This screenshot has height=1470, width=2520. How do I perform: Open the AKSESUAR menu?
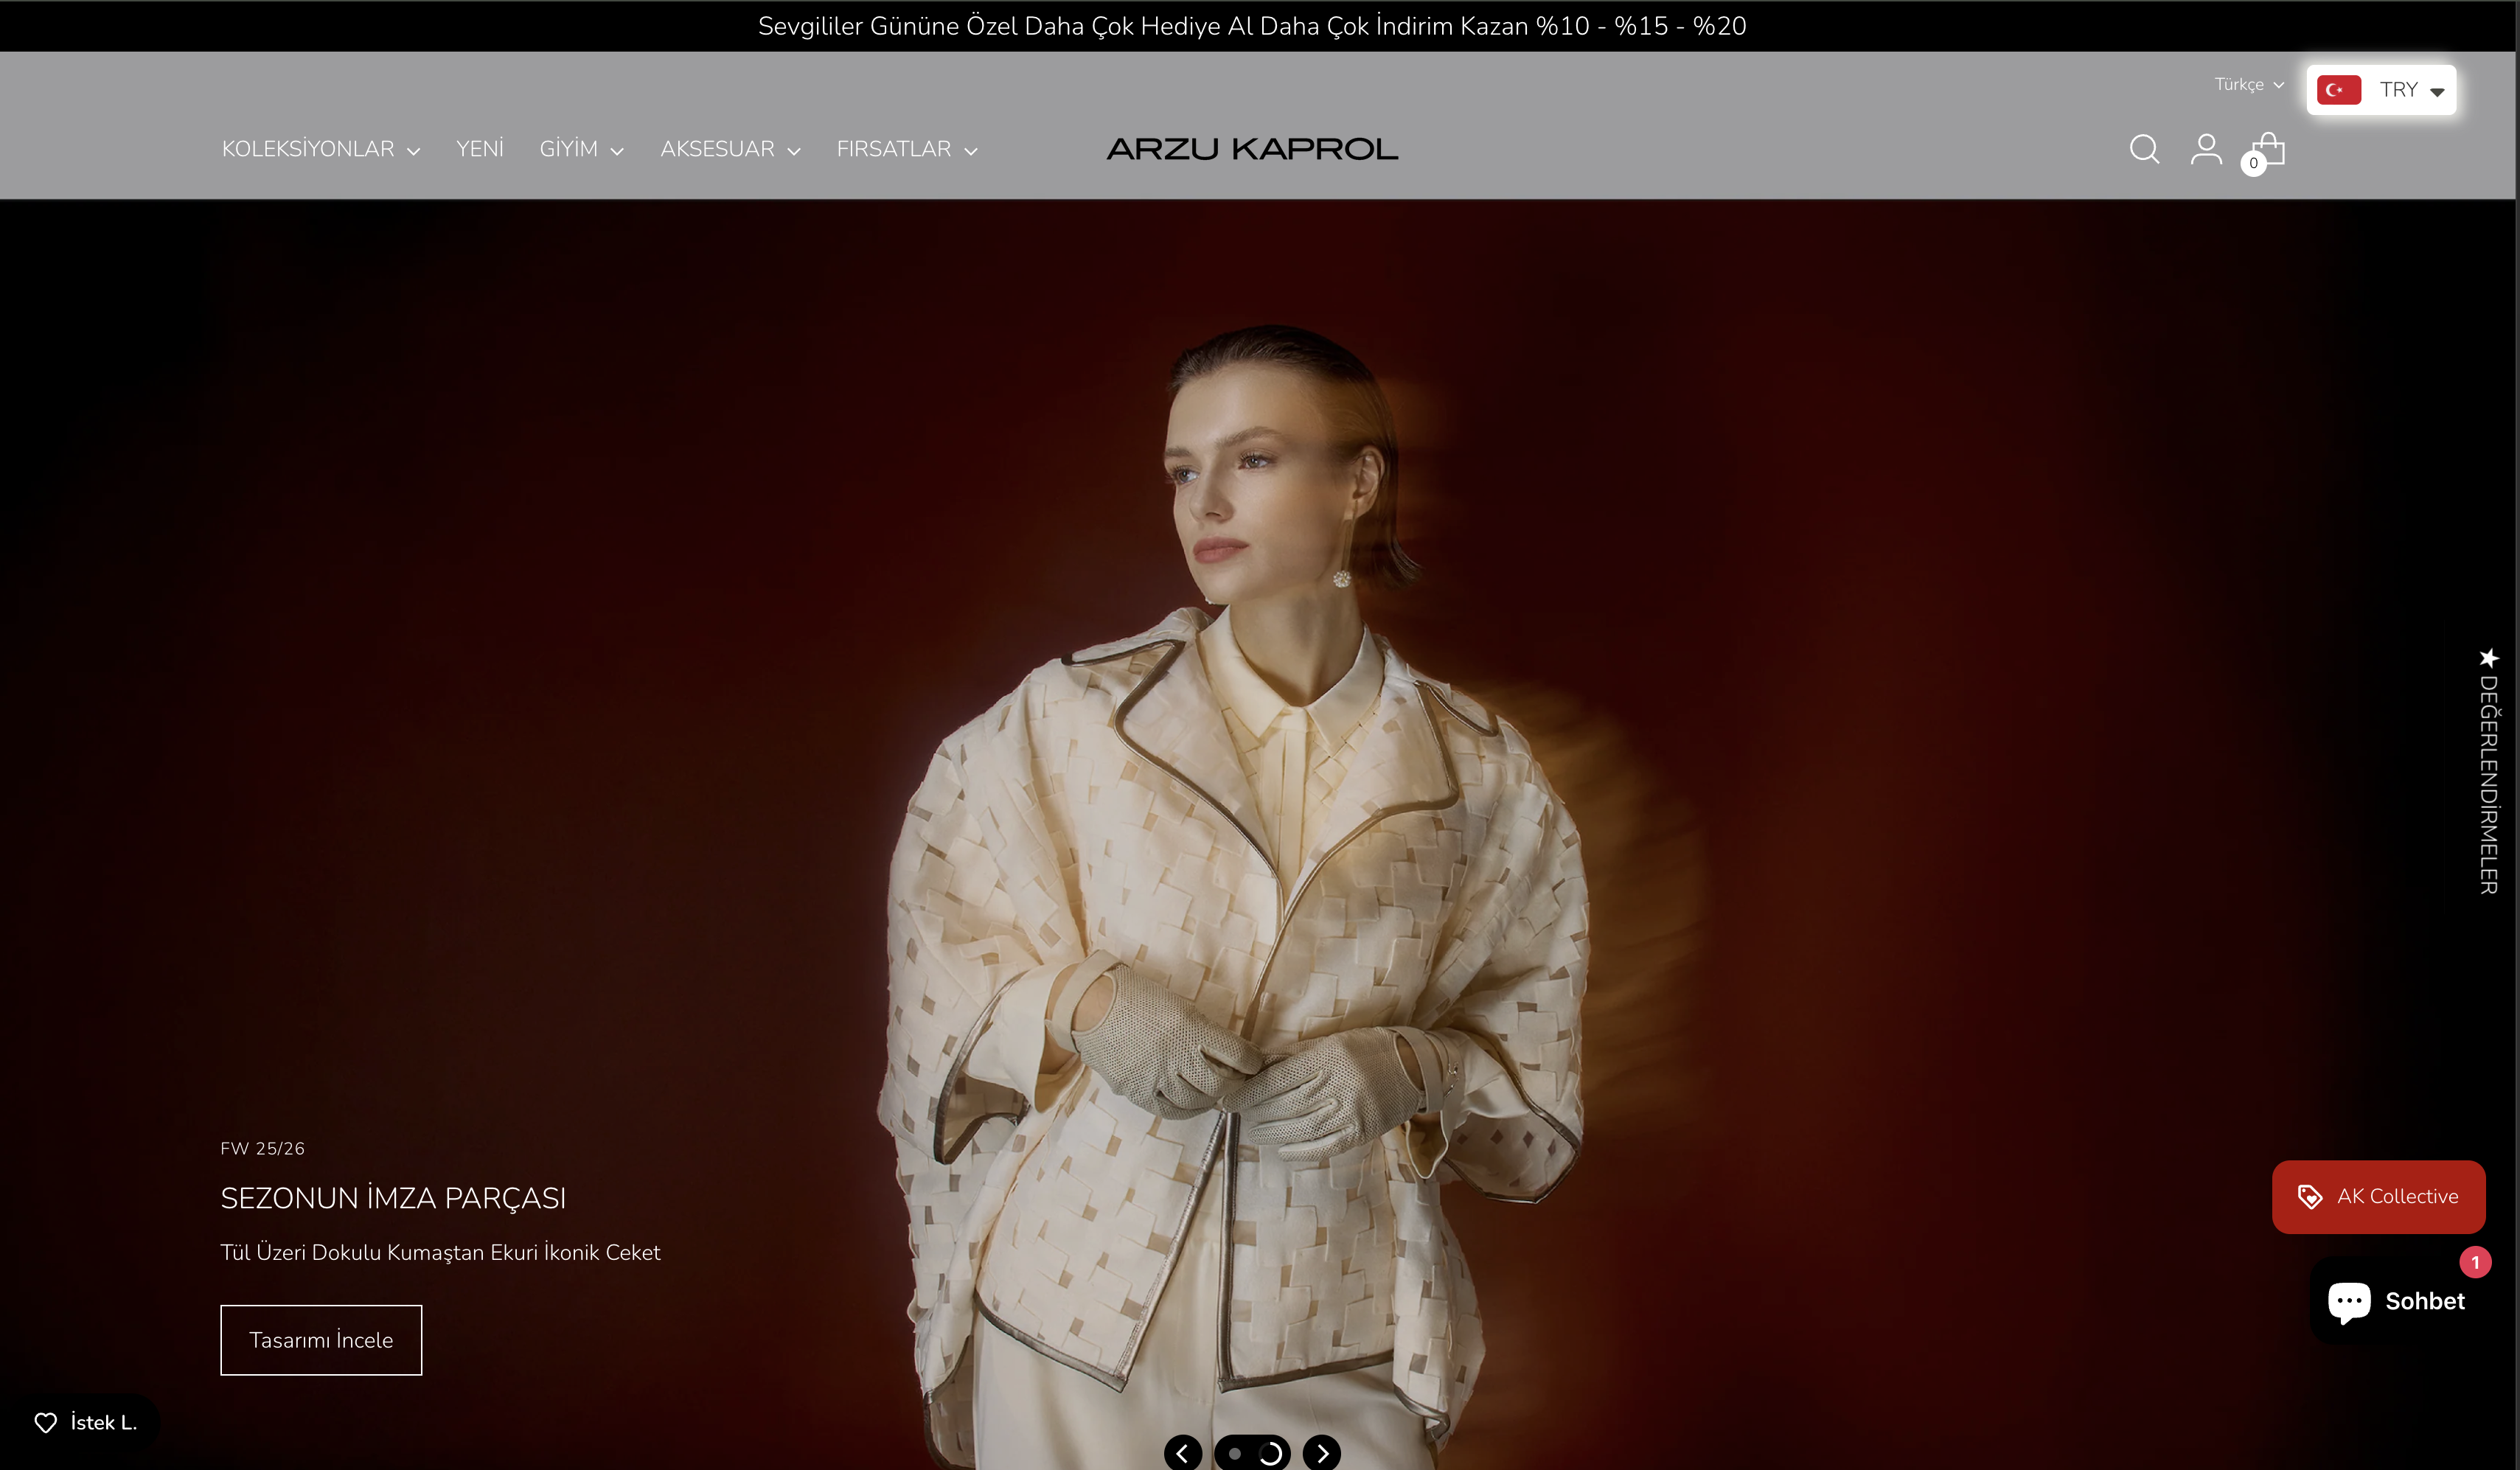pos(730,149)
